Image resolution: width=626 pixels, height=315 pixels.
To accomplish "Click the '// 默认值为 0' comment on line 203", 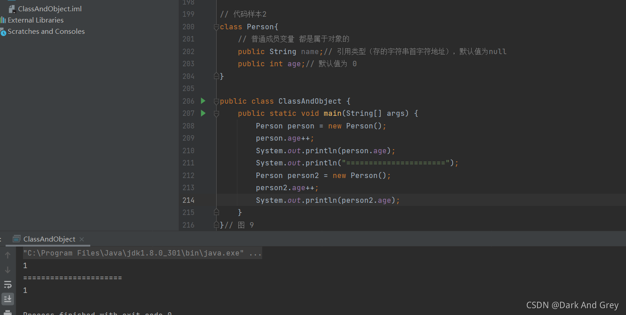I will (331, 64).
